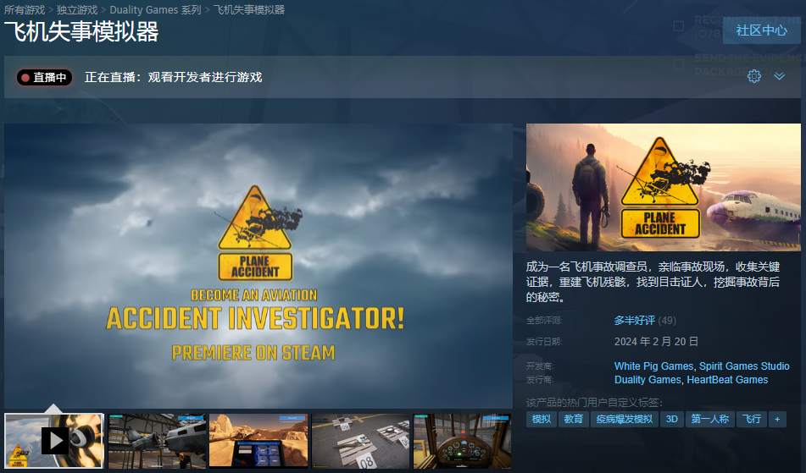This screenshot has height=473, width=806.
Task: Select the numbered wreckage pieces thumbnail
Action: 360,441
